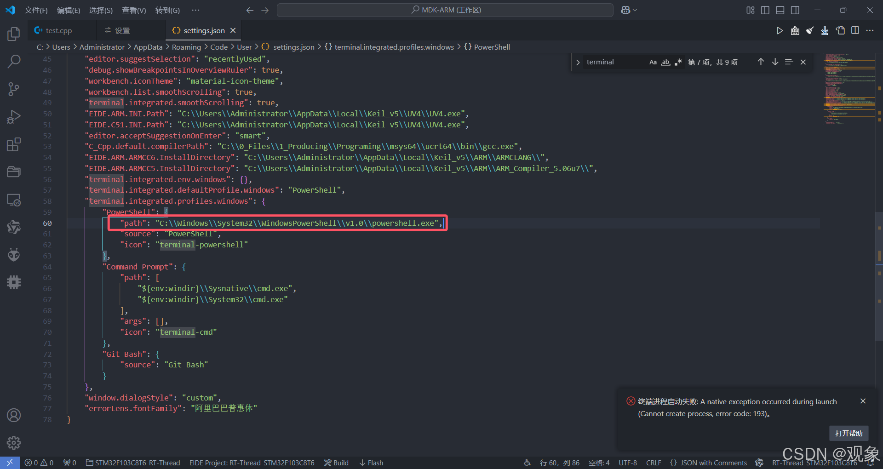This screenshot has height=469, width=883.
Task: Open the Source Control view
Action: coord(14,89)
